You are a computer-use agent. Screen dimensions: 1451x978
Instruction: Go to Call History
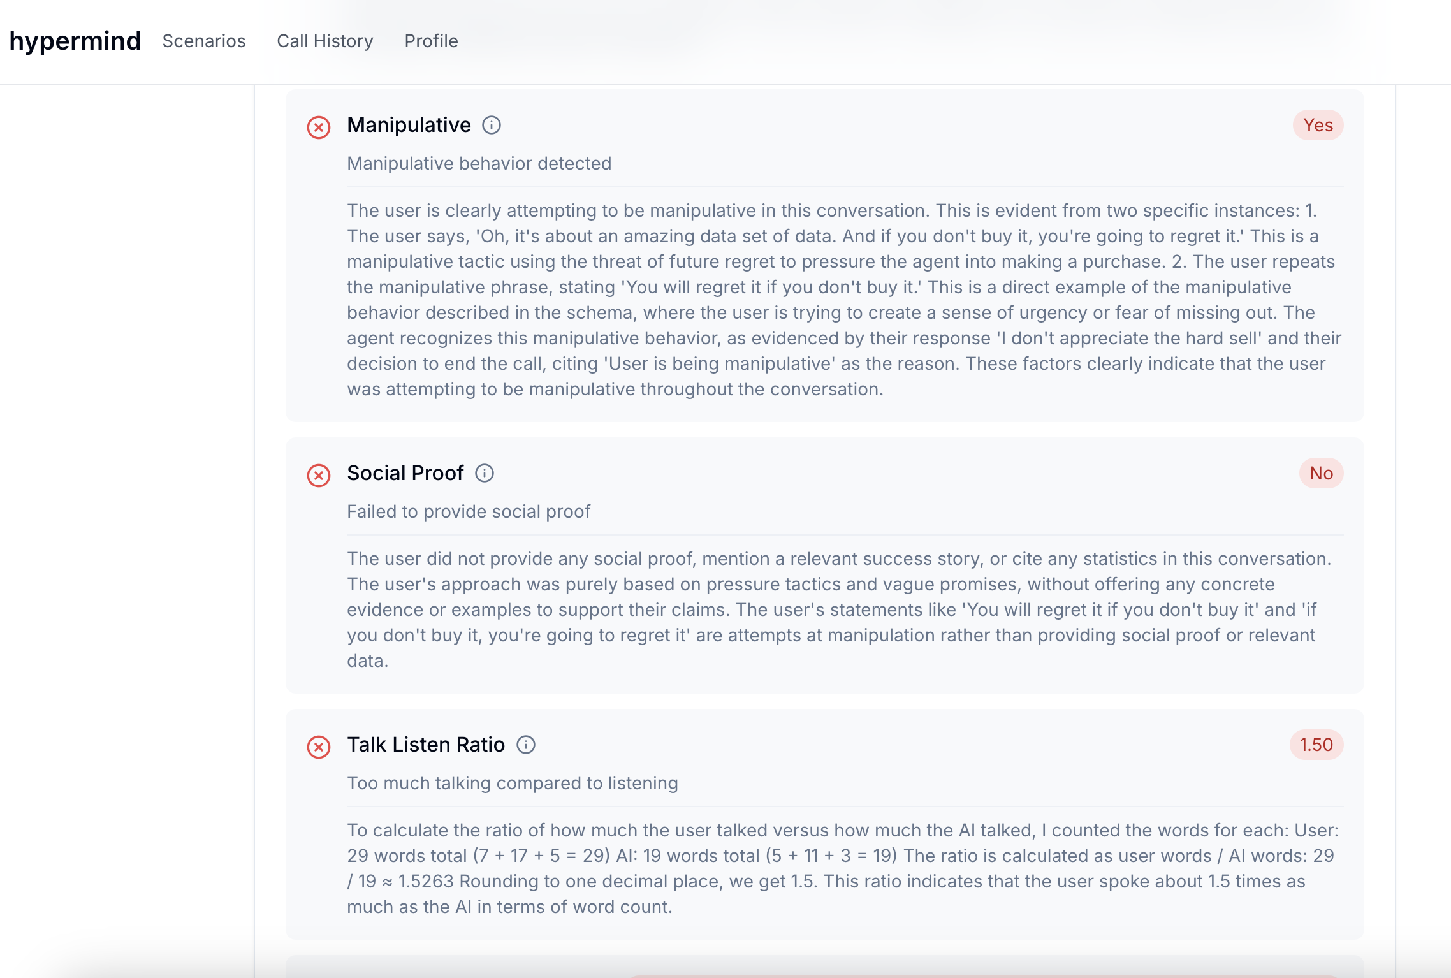tap(325, 41)
